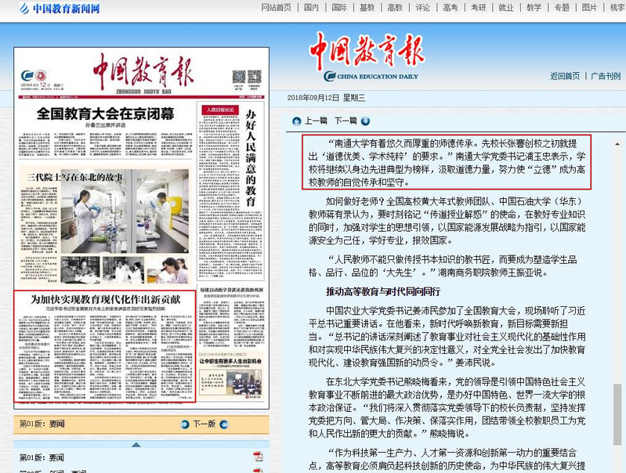The image size is (626, 473).
Task: Open the 广告刊例 link
Action: [606, 76]
